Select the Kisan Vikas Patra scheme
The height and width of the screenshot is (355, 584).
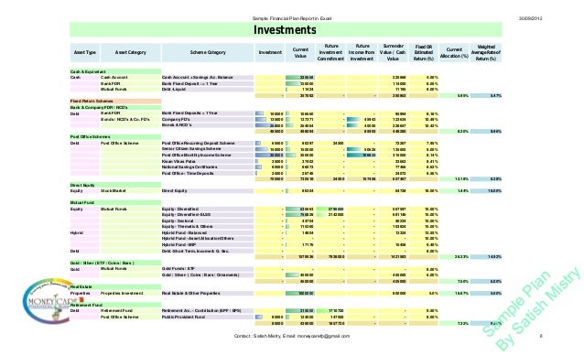[208, 162]
